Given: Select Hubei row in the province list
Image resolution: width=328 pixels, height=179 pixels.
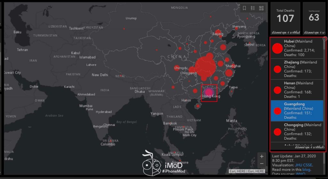Looking at the screenshot, I should [297, 48].
